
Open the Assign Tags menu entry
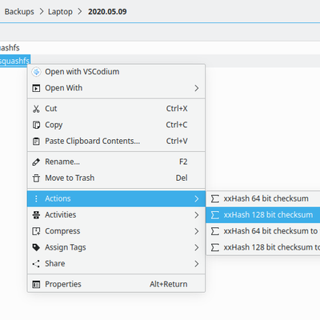tap(116, 247)
